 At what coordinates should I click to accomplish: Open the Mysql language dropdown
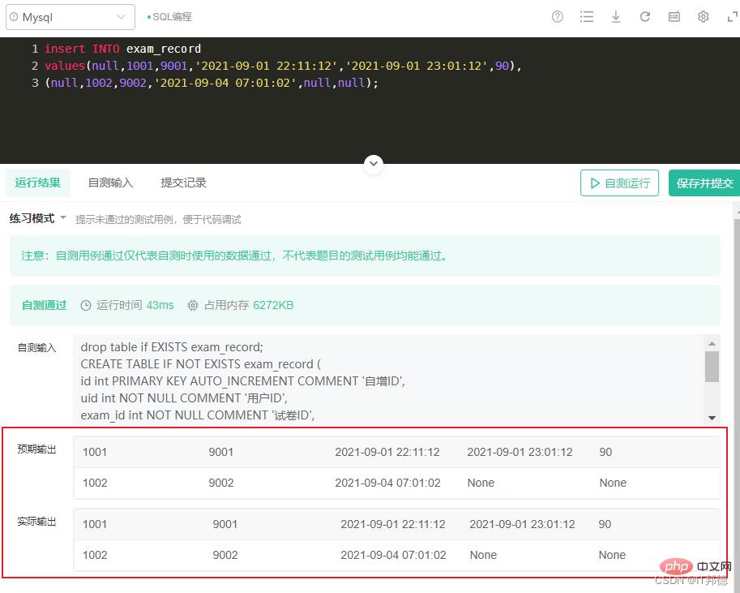tap(71, 17)
